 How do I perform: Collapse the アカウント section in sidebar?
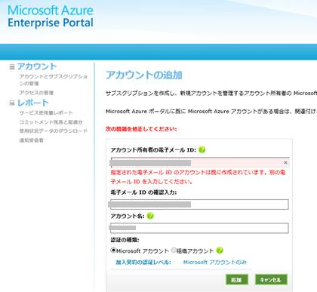(x=12, y=67)
